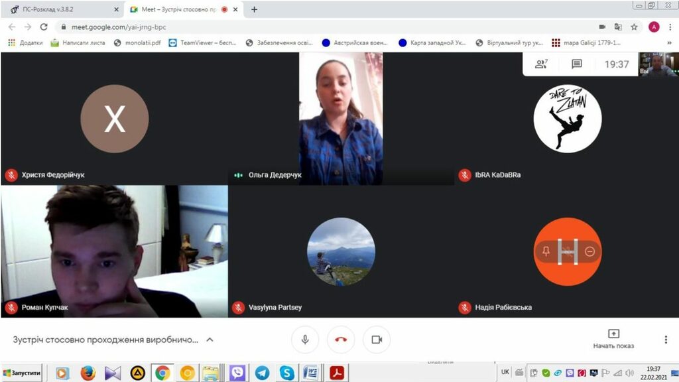Launch Skype from the taskbar
The width and height of the screenshot is (679, 382).
pos(286,373)
